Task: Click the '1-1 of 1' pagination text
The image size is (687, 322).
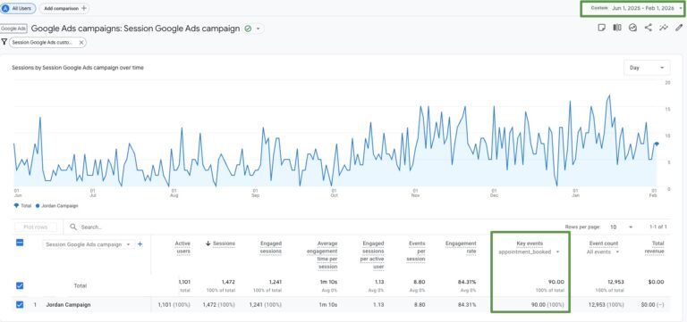Action: [x=658, y=227]
